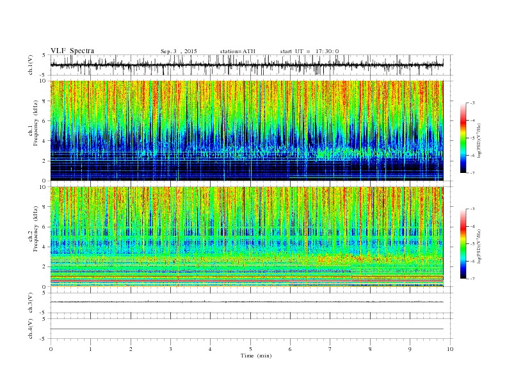This screenshot has width=507, height=392.
Task: Click the "3" minute tick label
Action: tap(170, 349)
